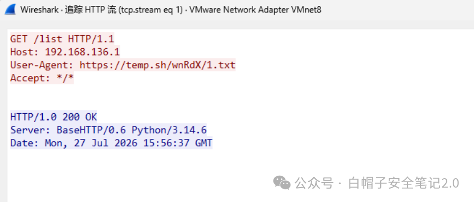Click the 15:56:37 GMT timestamp
The height and width of the screenshot is (202, 474).
point(178,143)
